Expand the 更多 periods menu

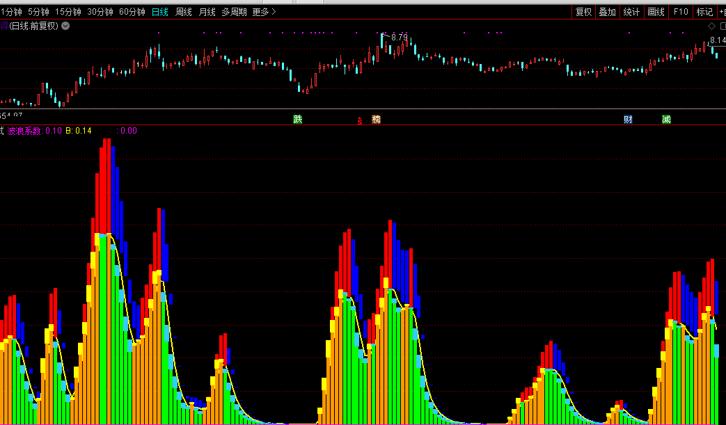[x=264, y=12]
